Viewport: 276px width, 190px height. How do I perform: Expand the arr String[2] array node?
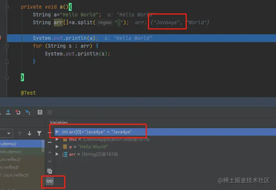57,154
